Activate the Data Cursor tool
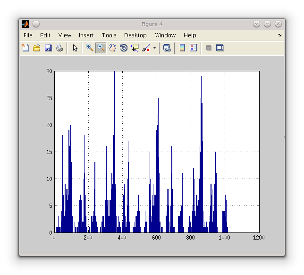The image size is (304, 275). pos(135,48)
